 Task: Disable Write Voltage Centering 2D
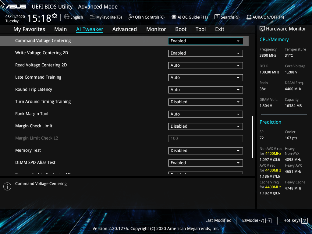(x=205, y=53)
